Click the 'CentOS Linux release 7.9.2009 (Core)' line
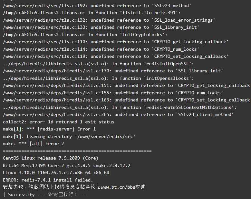This screenshot has width=251, height=199. pos(50,158)
